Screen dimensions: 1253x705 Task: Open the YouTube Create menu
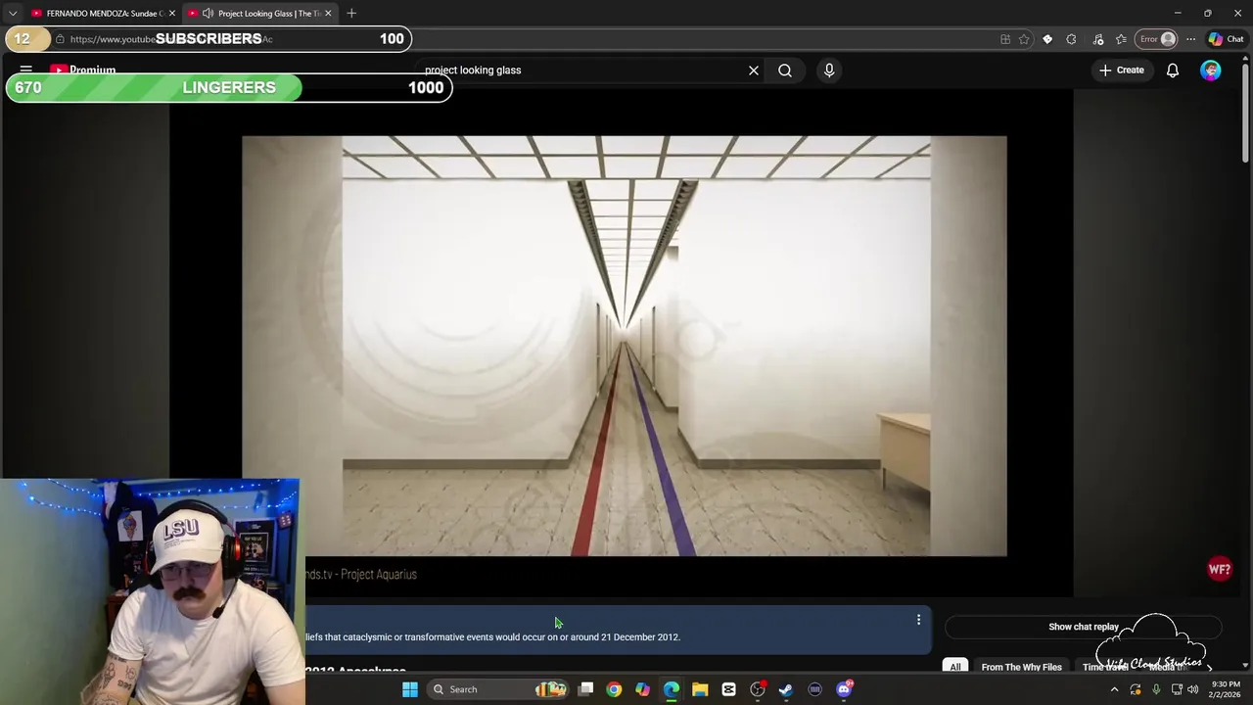click(x=1122, y=70)
